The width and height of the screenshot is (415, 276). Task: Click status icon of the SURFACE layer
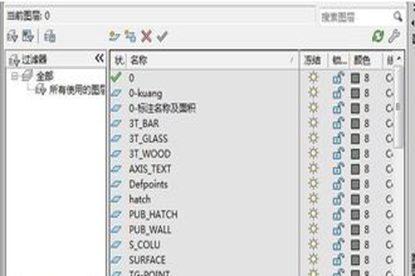[116, 260]
